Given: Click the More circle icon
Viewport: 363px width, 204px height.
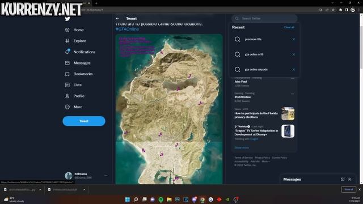Looking at the screenshot, I should click(67, 107).
